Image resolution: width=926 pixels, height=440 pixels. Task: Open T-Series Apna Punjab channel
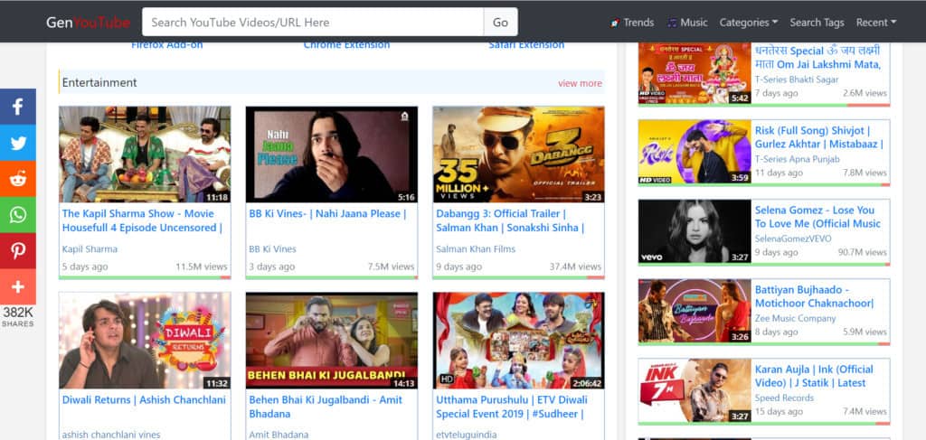798,159
